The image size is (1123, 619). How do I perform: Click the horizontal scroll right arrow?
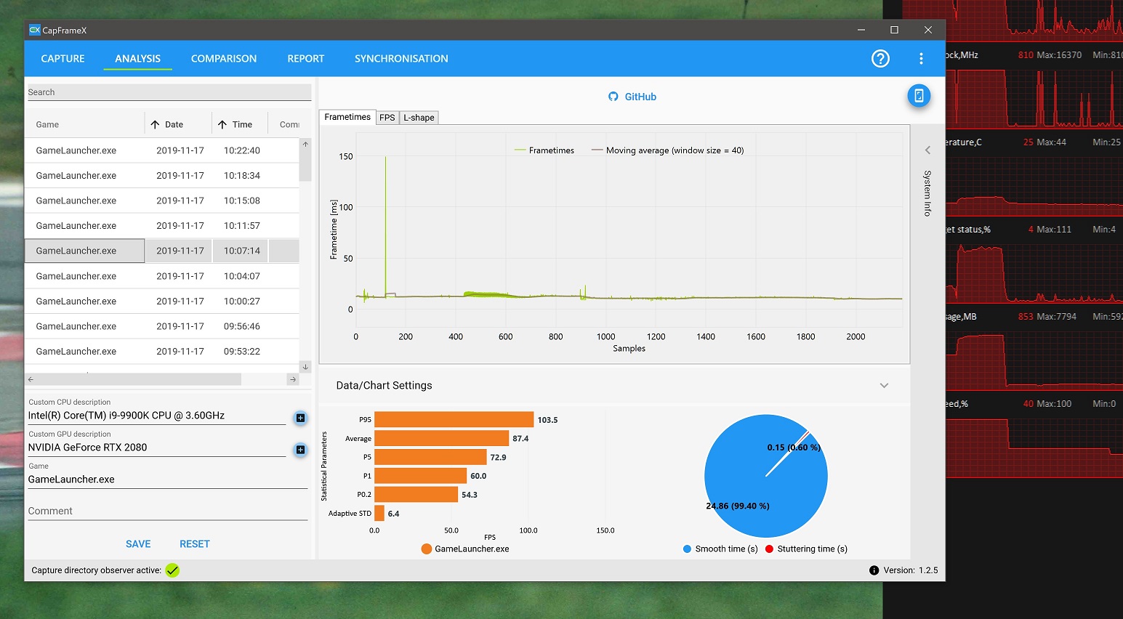[293, 379]
